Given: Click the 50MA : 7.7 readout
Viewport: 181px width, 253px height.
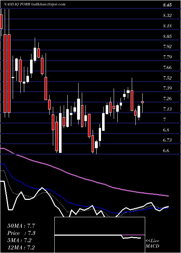Looking at the screenshot, I should click(x=21, y=226).
